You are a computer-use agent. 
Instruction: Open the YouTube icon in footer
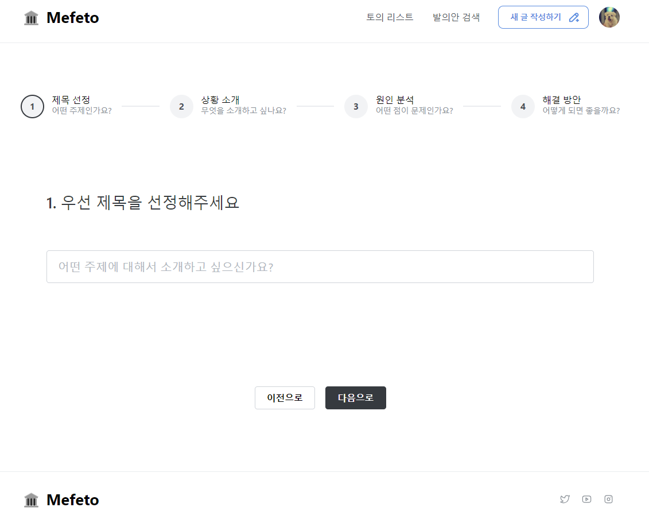pos(586,499)
